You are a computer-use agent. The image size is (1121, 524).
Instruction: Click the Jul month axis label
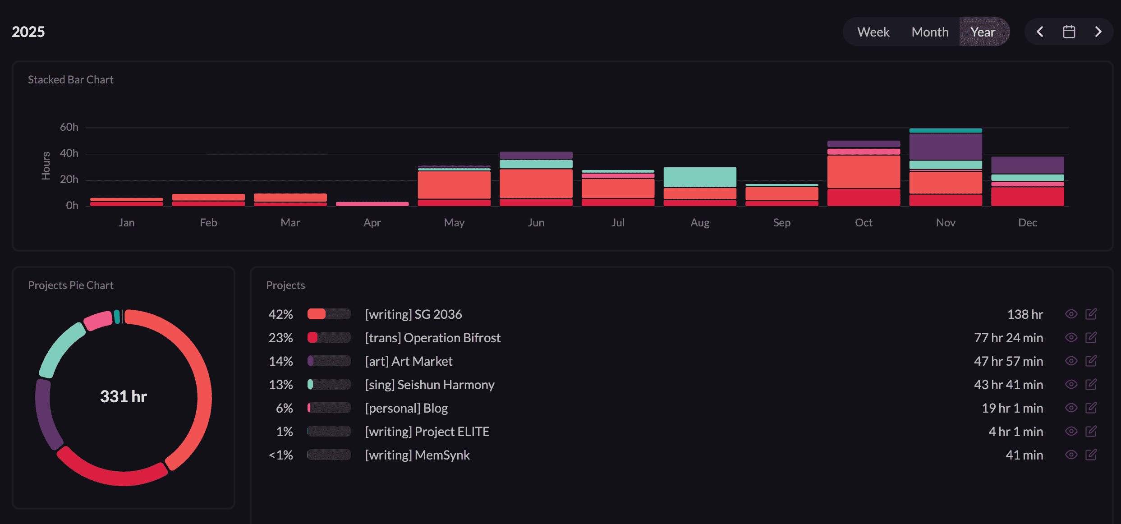point(618,222)
